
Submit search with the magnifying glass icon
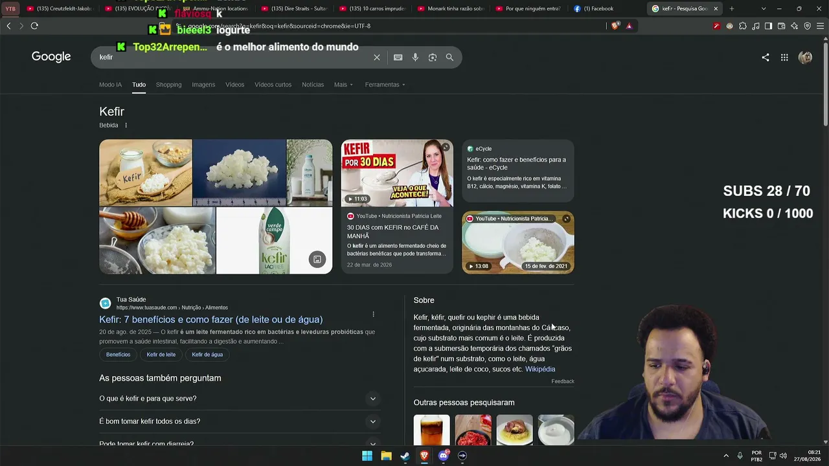coord(449,58)
